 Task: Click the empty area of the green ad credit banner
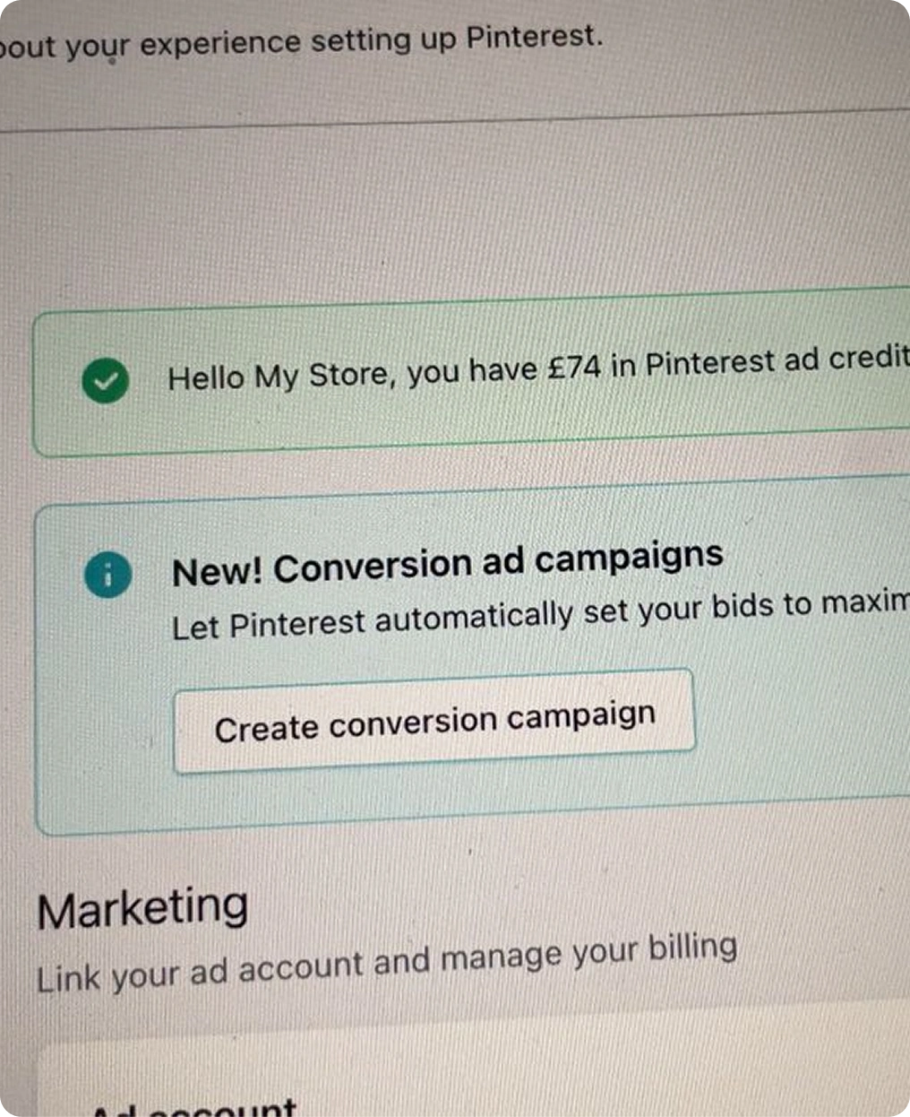pos(537,421)
